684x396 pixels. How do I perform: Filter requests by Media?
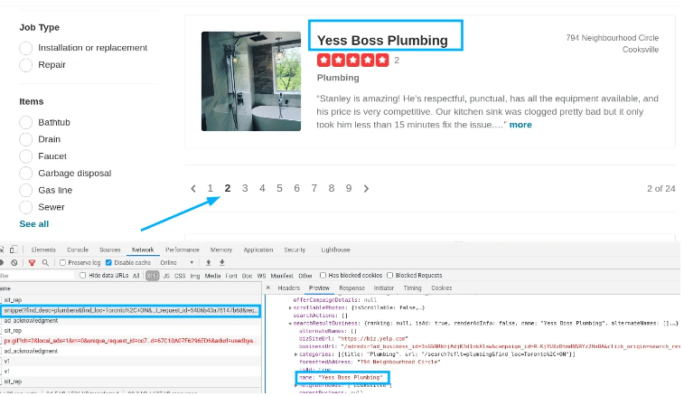point(212,276)
